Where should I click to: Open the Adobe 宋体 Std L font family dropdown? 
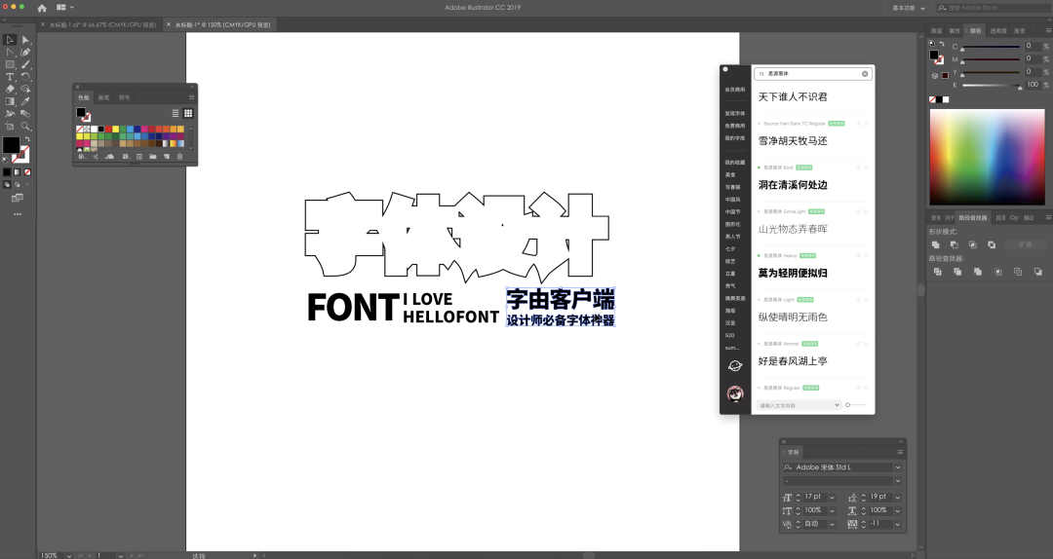[x=898, y=467]
